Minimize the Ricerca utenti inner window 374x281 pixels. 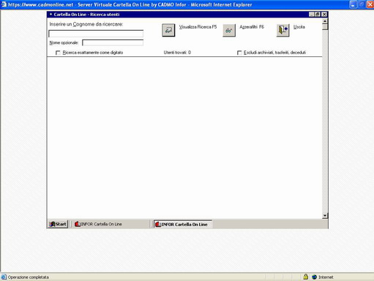coord(312,15)
